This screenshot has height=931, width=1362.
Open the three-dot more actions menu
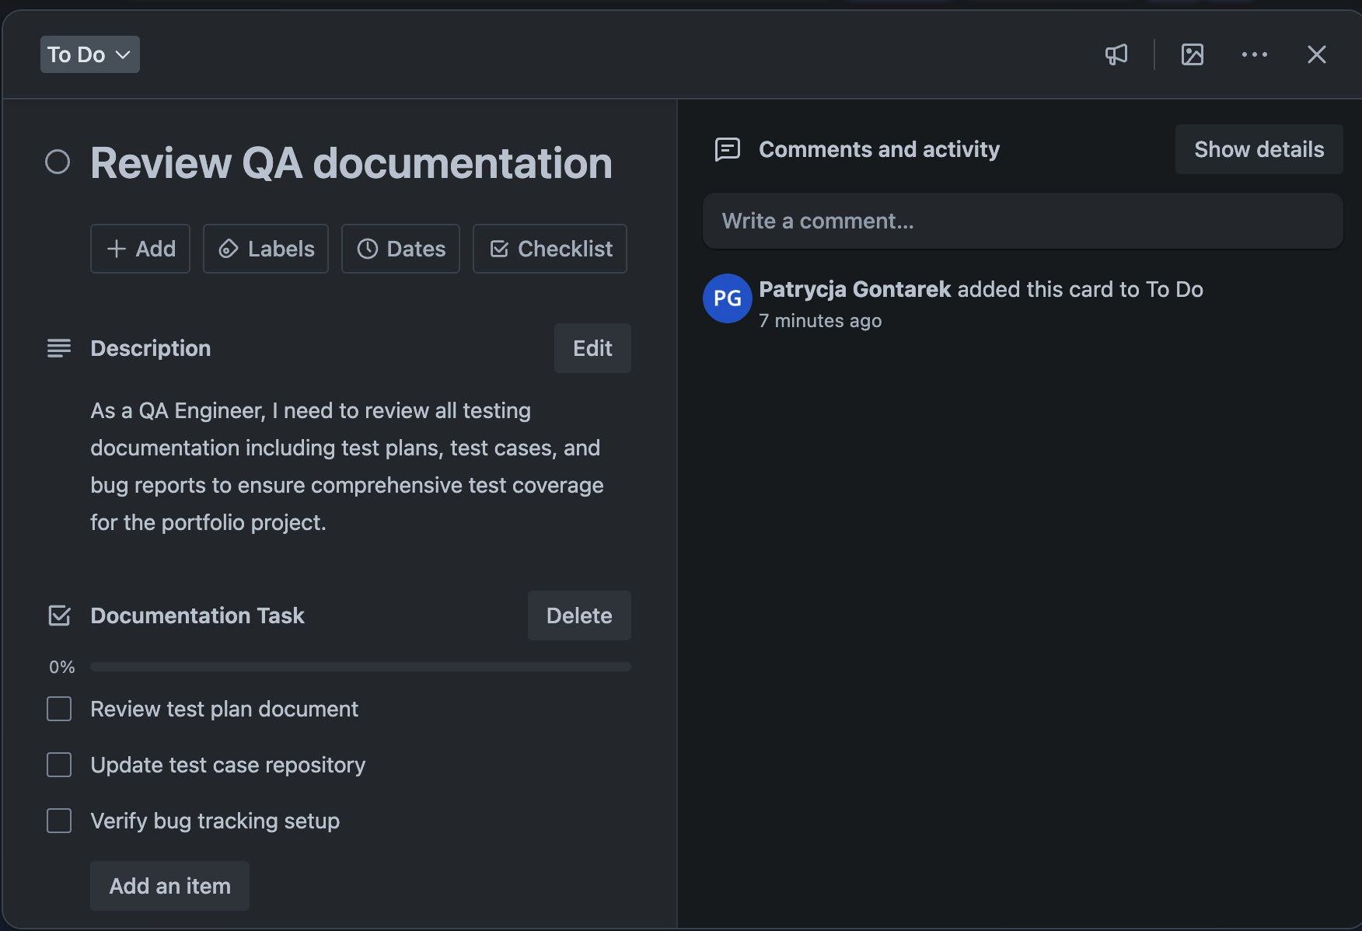[x=1255, y=54]
